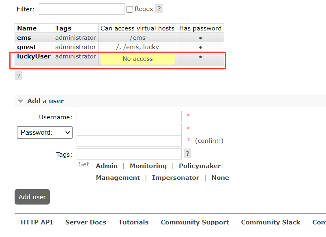Open the luckyUser user details
Image resolution: width=326 pixels, height=237 pixels.
pos(34,56)
